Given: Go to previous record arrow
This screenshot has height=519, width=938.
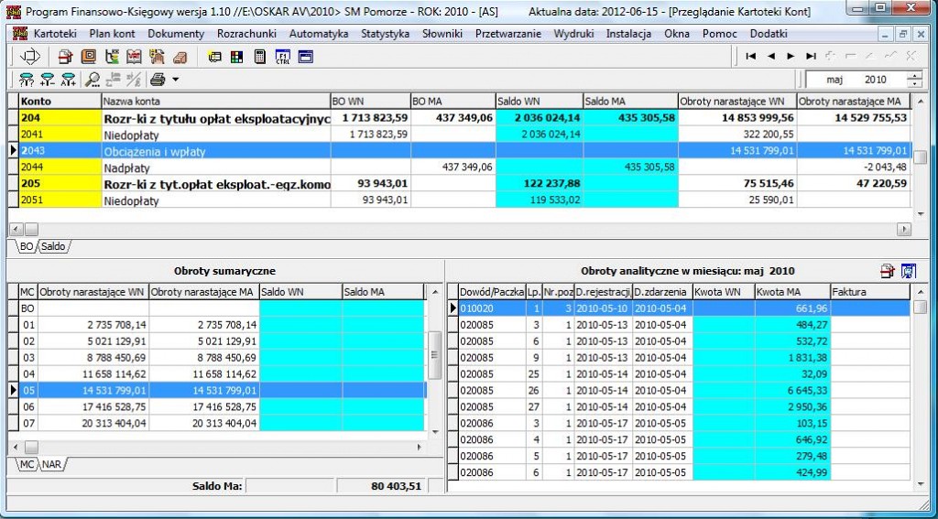Looking at the screenshot, I should click(771, 56).
